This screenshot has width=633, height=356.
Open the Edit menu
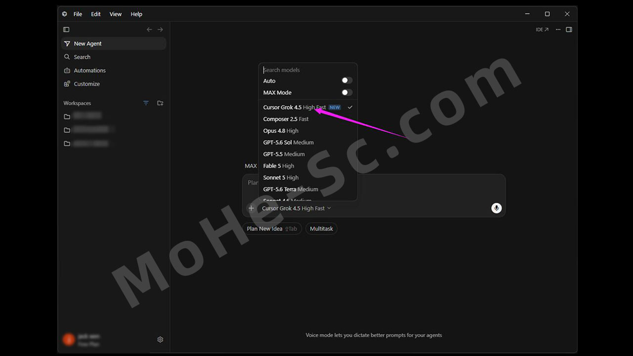tap(96, 14)
